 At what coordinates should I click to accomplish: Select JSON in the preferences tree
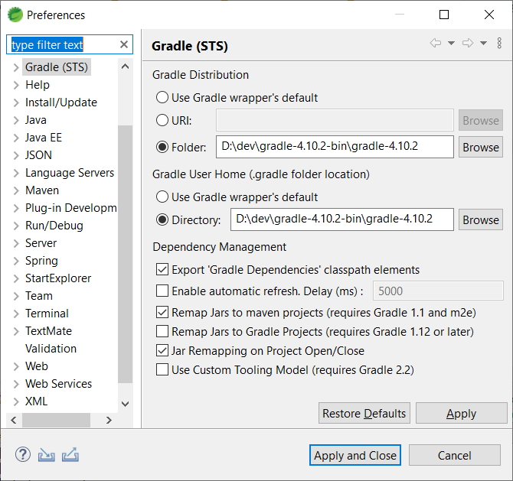pyautogui.click(x=38, y=155)
